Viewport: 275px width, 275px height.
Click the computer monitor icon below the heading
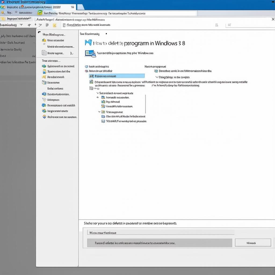point(90,53)
